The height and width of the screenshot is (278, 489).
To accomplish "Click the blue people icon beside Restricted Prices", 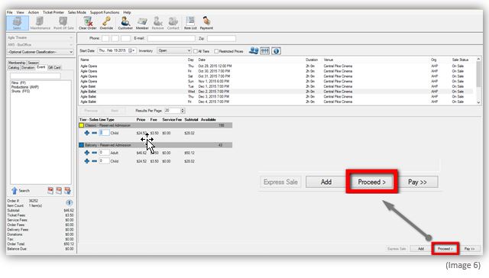I will [254, 50].
